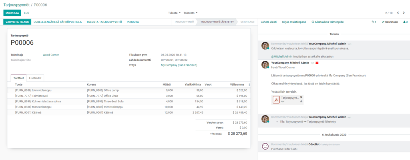Open attachments paperclip icon showing 1
Viewport: 410px width, 160px height.
pyautogui.click(x=374, y=22)
